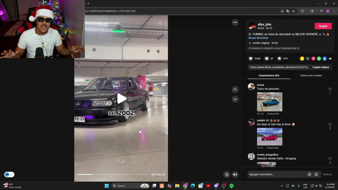Open Chrome extensions puzzle icon
Image resolution: width=338 pixels, height=190 pixels.
pyautogui.click(x=303, y=11)
